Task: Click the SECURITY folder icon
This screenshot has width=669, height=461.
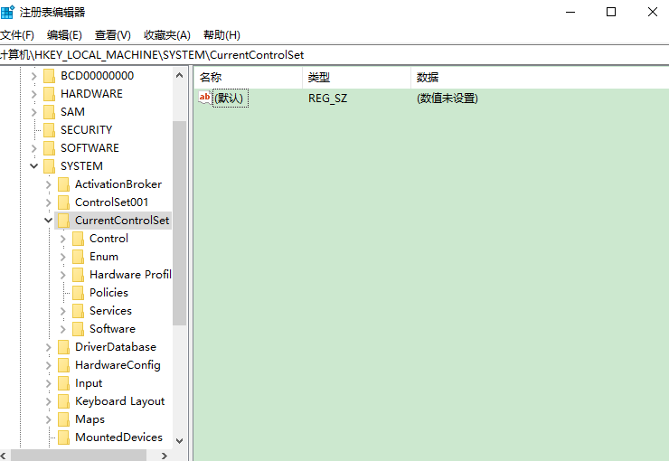Action: point(49,130)
